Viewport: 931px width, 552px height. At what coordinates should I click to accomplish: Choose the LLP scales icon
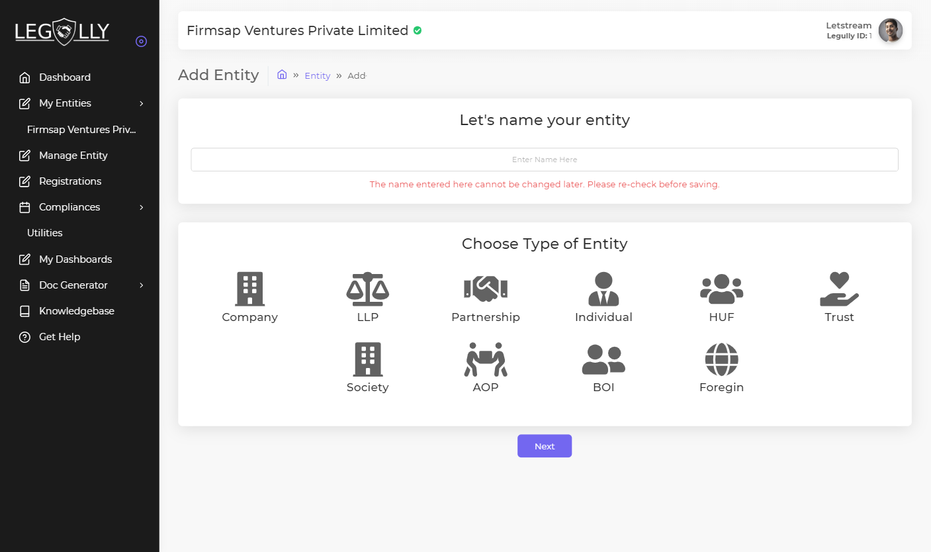pos(367,289)
